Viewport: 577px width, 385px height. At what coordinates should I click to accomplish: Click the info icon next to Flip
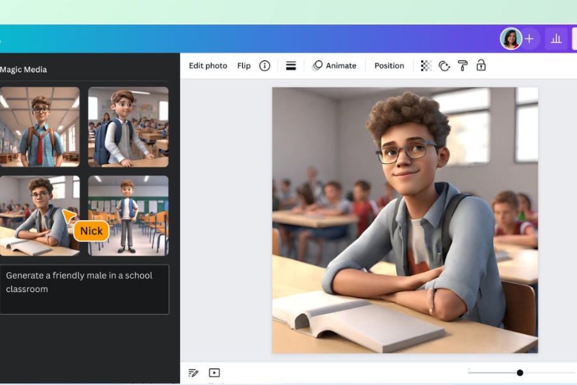pyautogui.click(x=264, y=65)
